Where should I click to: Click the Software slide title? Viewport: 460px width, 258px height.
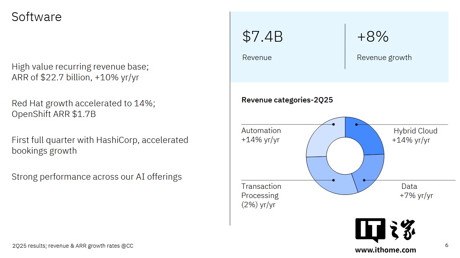tap(36, 17)
